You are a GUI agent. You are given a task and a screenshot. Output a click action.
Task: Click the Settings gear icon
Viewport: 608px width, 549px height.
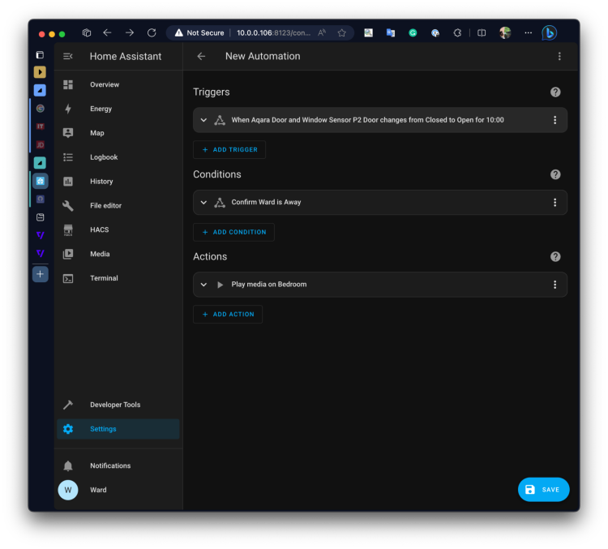pos(68,429)
